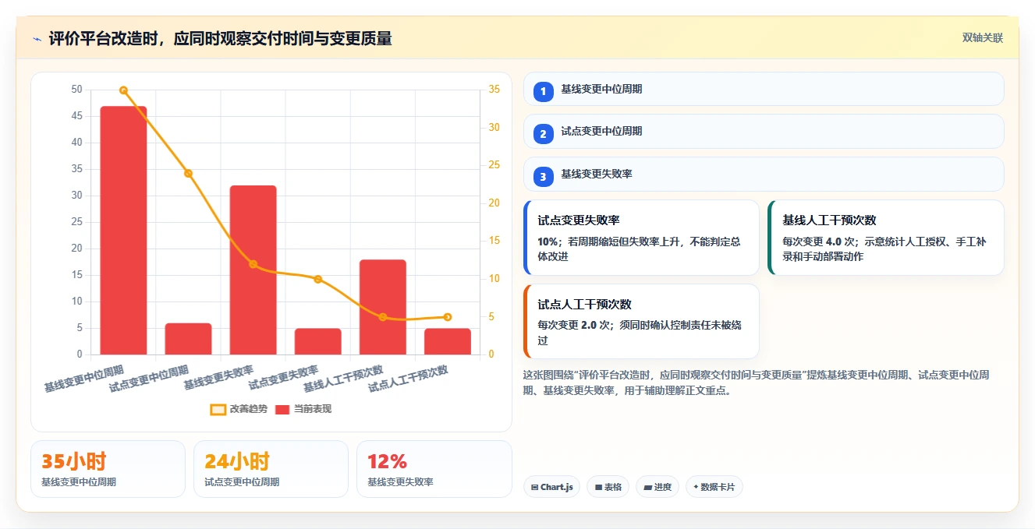The image size is (1035, 529).
Task: Open the 基线变更中位周期 list row
Action: tap(764, 89)
